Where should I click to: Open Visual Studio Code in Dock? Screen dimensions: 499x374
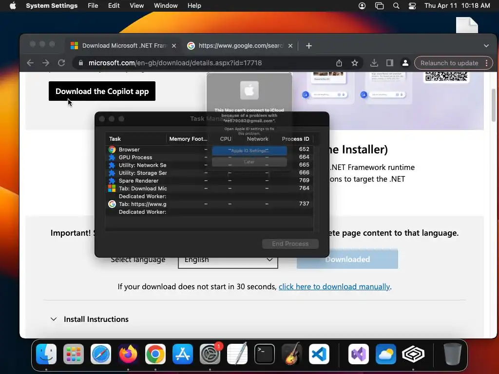pos(319,354)
